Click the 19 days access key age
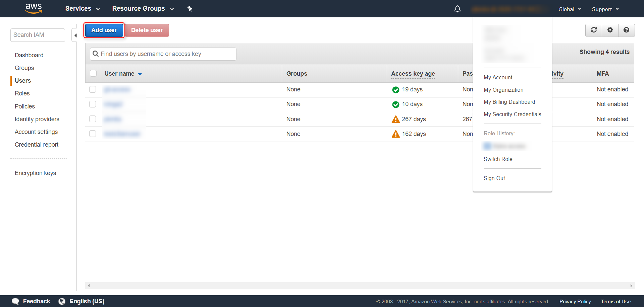This screenshot has height=307, width=644. click(412, 89)
